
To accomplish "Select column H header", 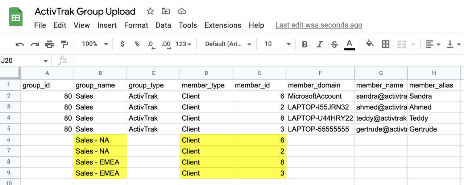I will tap(434, 73).
